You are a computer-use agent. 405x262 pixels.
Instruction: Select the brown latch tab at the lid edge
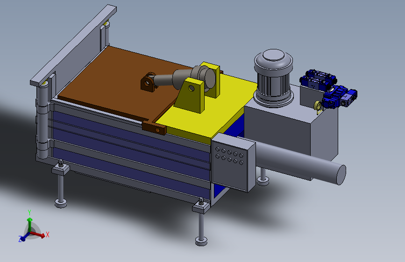(x=154, y=128)
